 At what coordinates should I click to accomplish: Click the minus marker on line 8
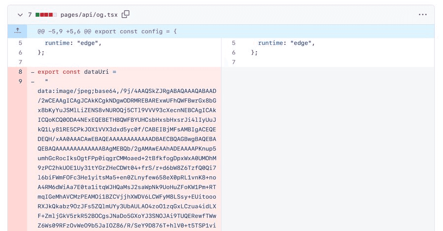pyautogui.click(x=32, y=72)
